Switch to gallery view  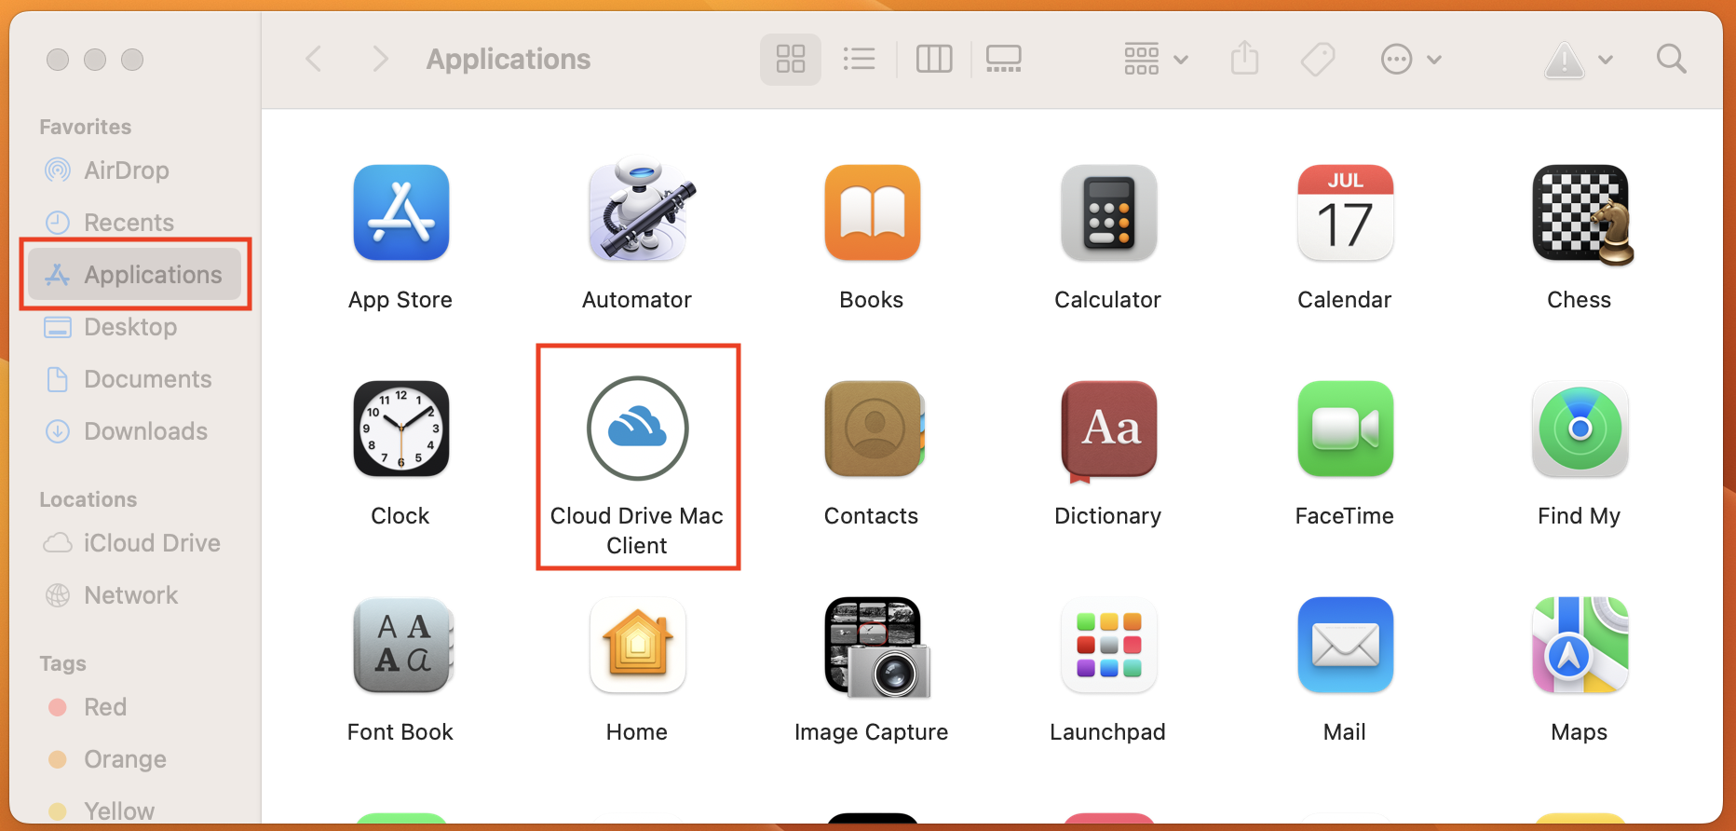point(1003,59)
